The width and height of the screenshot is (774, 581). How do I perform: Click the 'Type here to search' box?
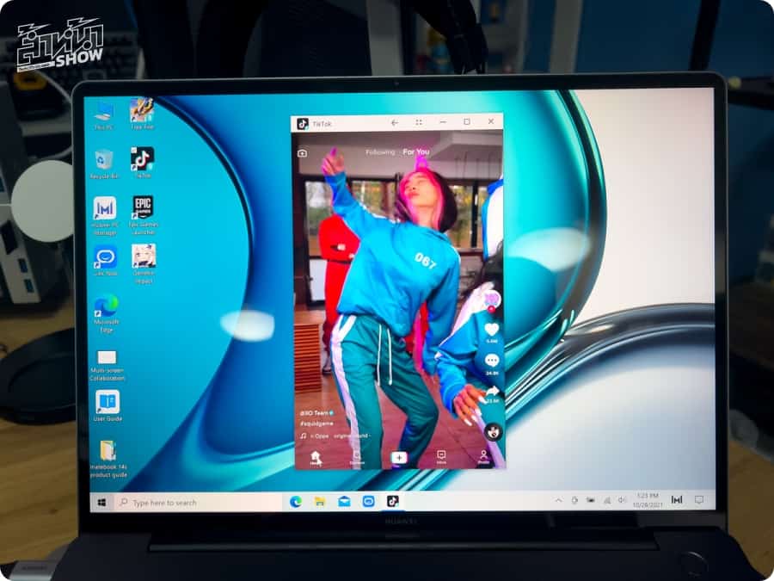pyautogui.click(x=200, y=503)
